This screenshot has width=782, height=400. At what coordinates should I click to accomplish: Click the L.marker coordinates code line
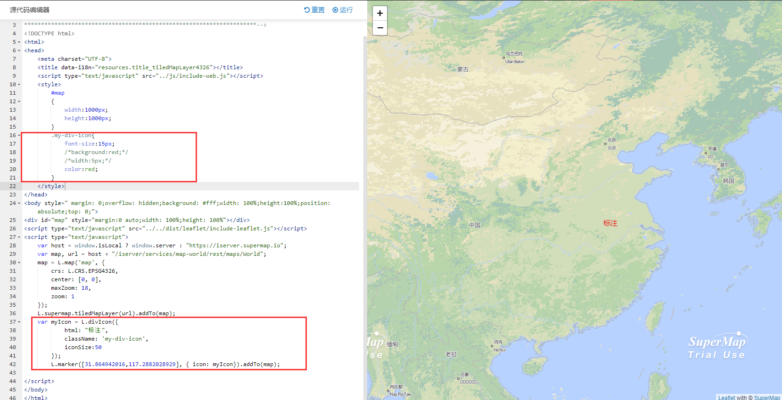click(x=165, y=364)
